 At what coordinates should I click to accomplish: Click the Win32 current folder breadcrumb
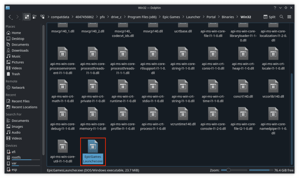[x=246, y=17]
